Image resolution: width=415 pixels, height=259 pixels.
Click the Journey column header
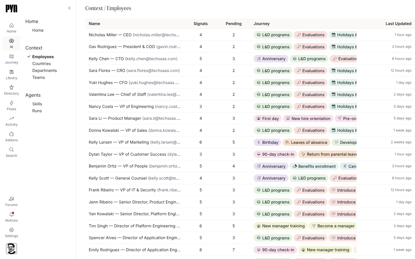(261, 24)
